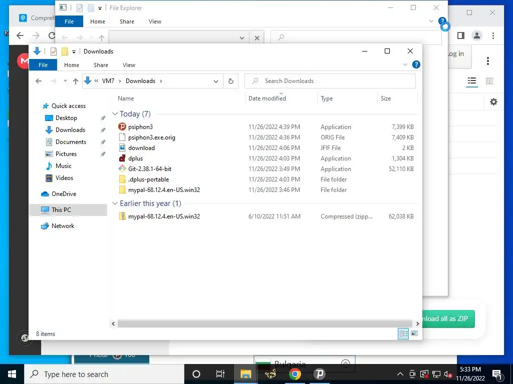Switch to details view layout
Image resolution: width=513 pixels, height=384 pixels.
403,333
